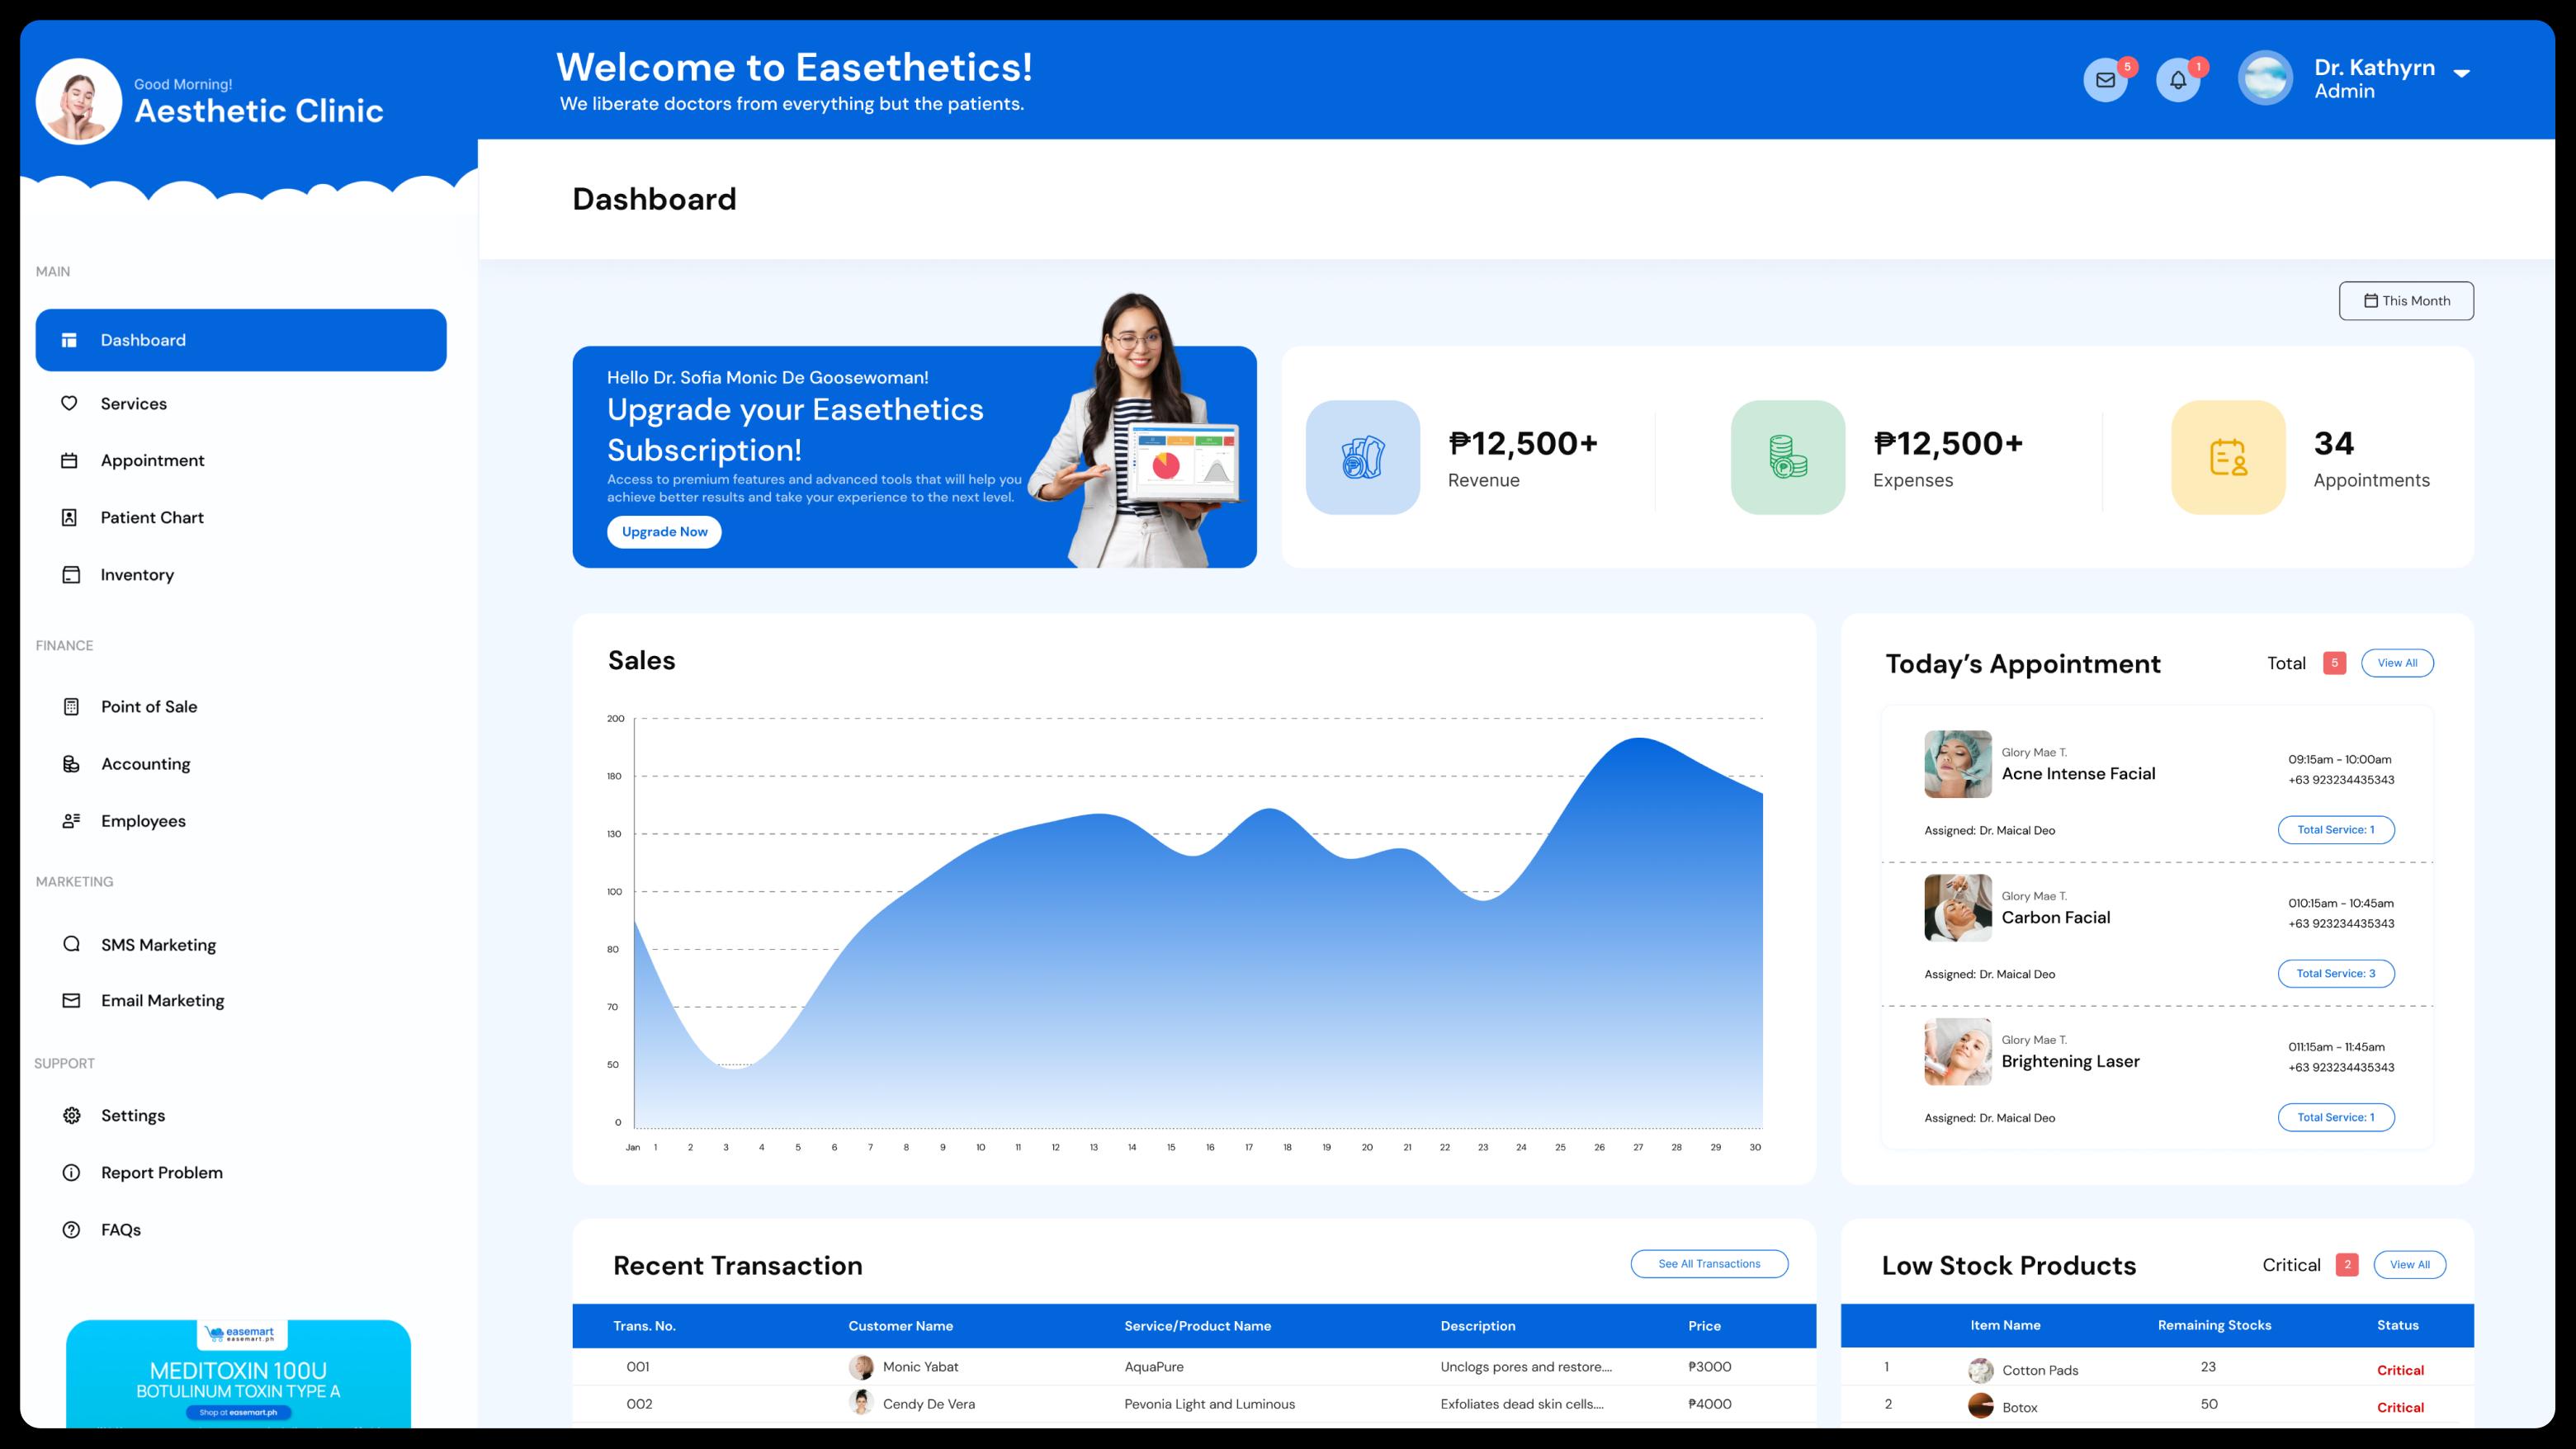The height and width of the screenshot is (1449, 2576).
Task: Click View All for Today's Appointment
Action: pyautogui.click(x=2396, y=663)
